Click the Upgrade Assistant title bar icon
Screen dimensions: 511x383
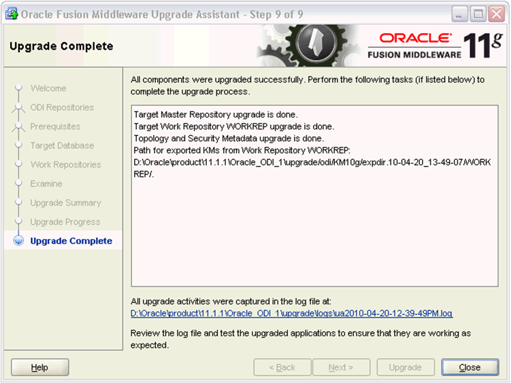point(12,14)
